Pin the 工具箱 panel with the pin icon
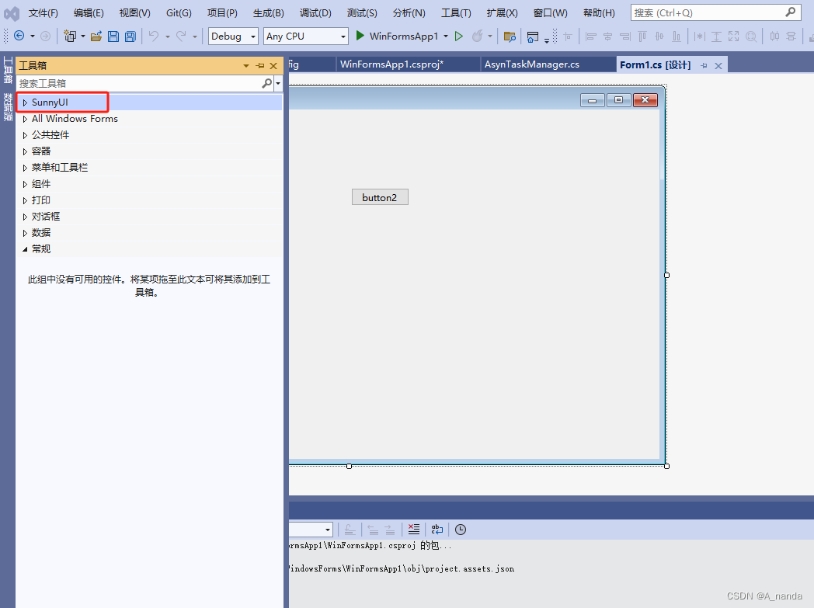This screenshot has height=608, width=814. (259, 66)
